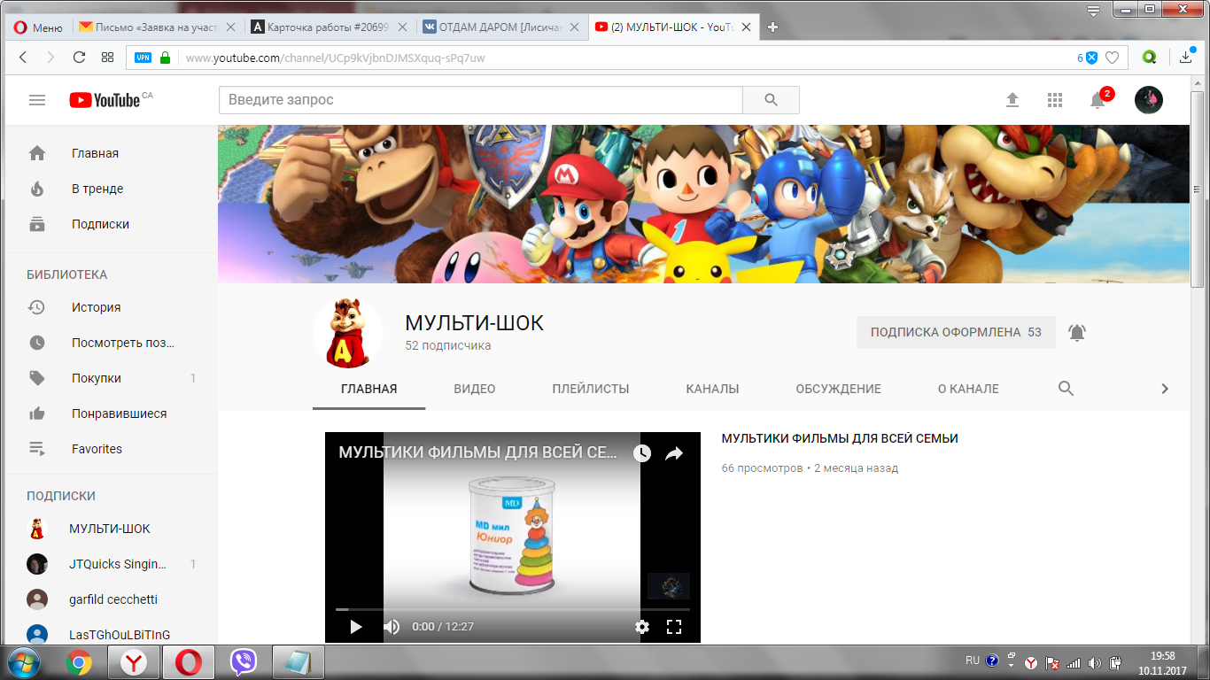
Task: Select the ГЛАВНАЯ channel tab
Action: point(369,389)
